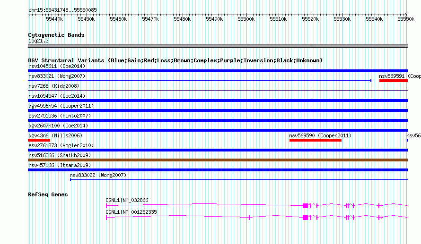
Task: Click the Cytogenetic Bands track title
Action: (x=56, y=35)
